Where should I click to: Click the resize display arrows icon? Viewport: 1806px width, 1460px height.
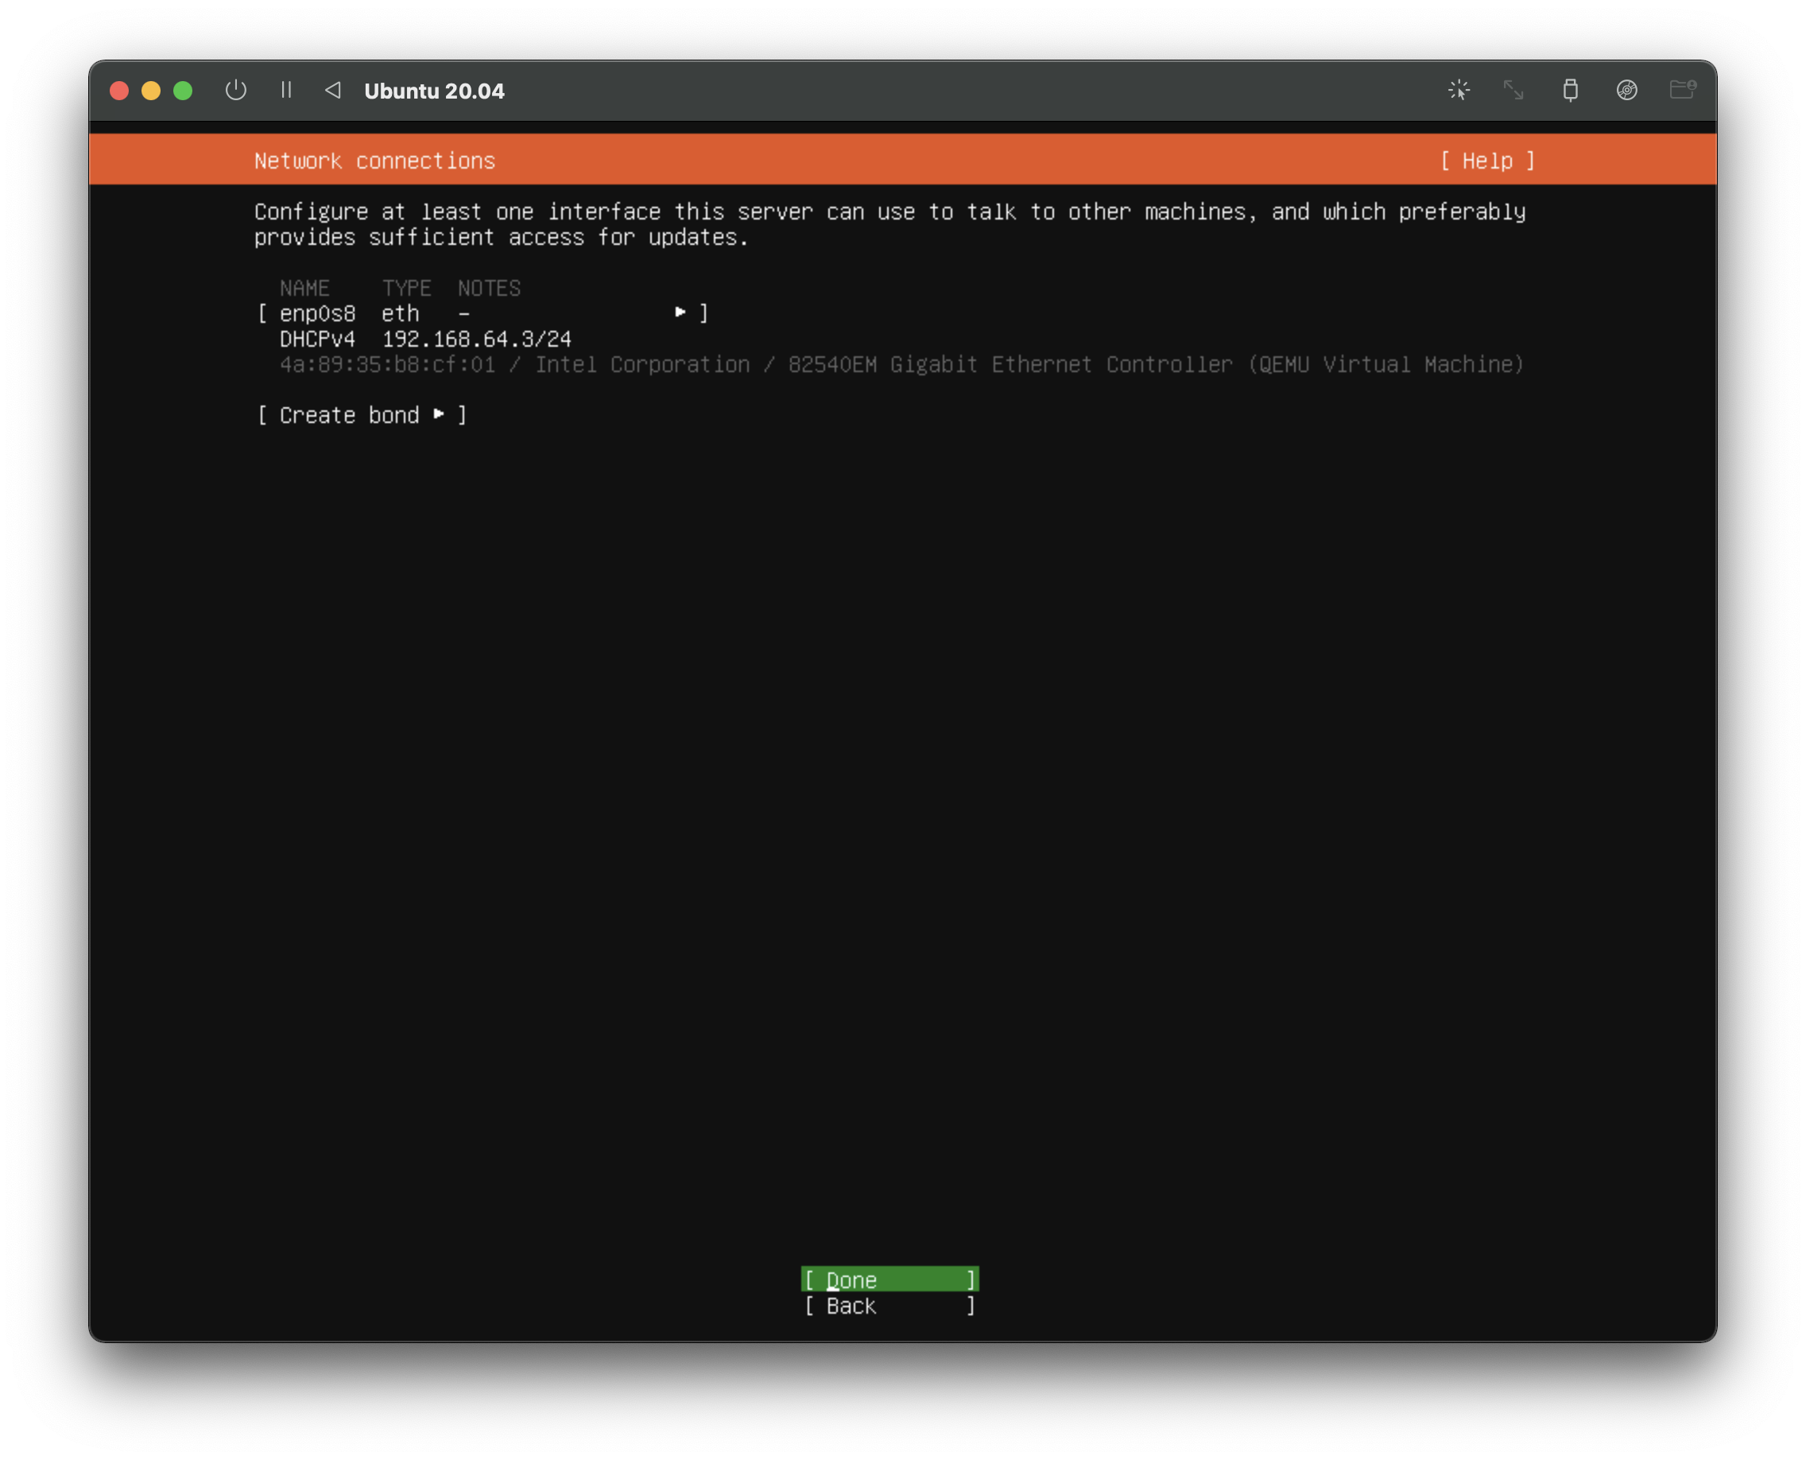[x=1513, y=90]
